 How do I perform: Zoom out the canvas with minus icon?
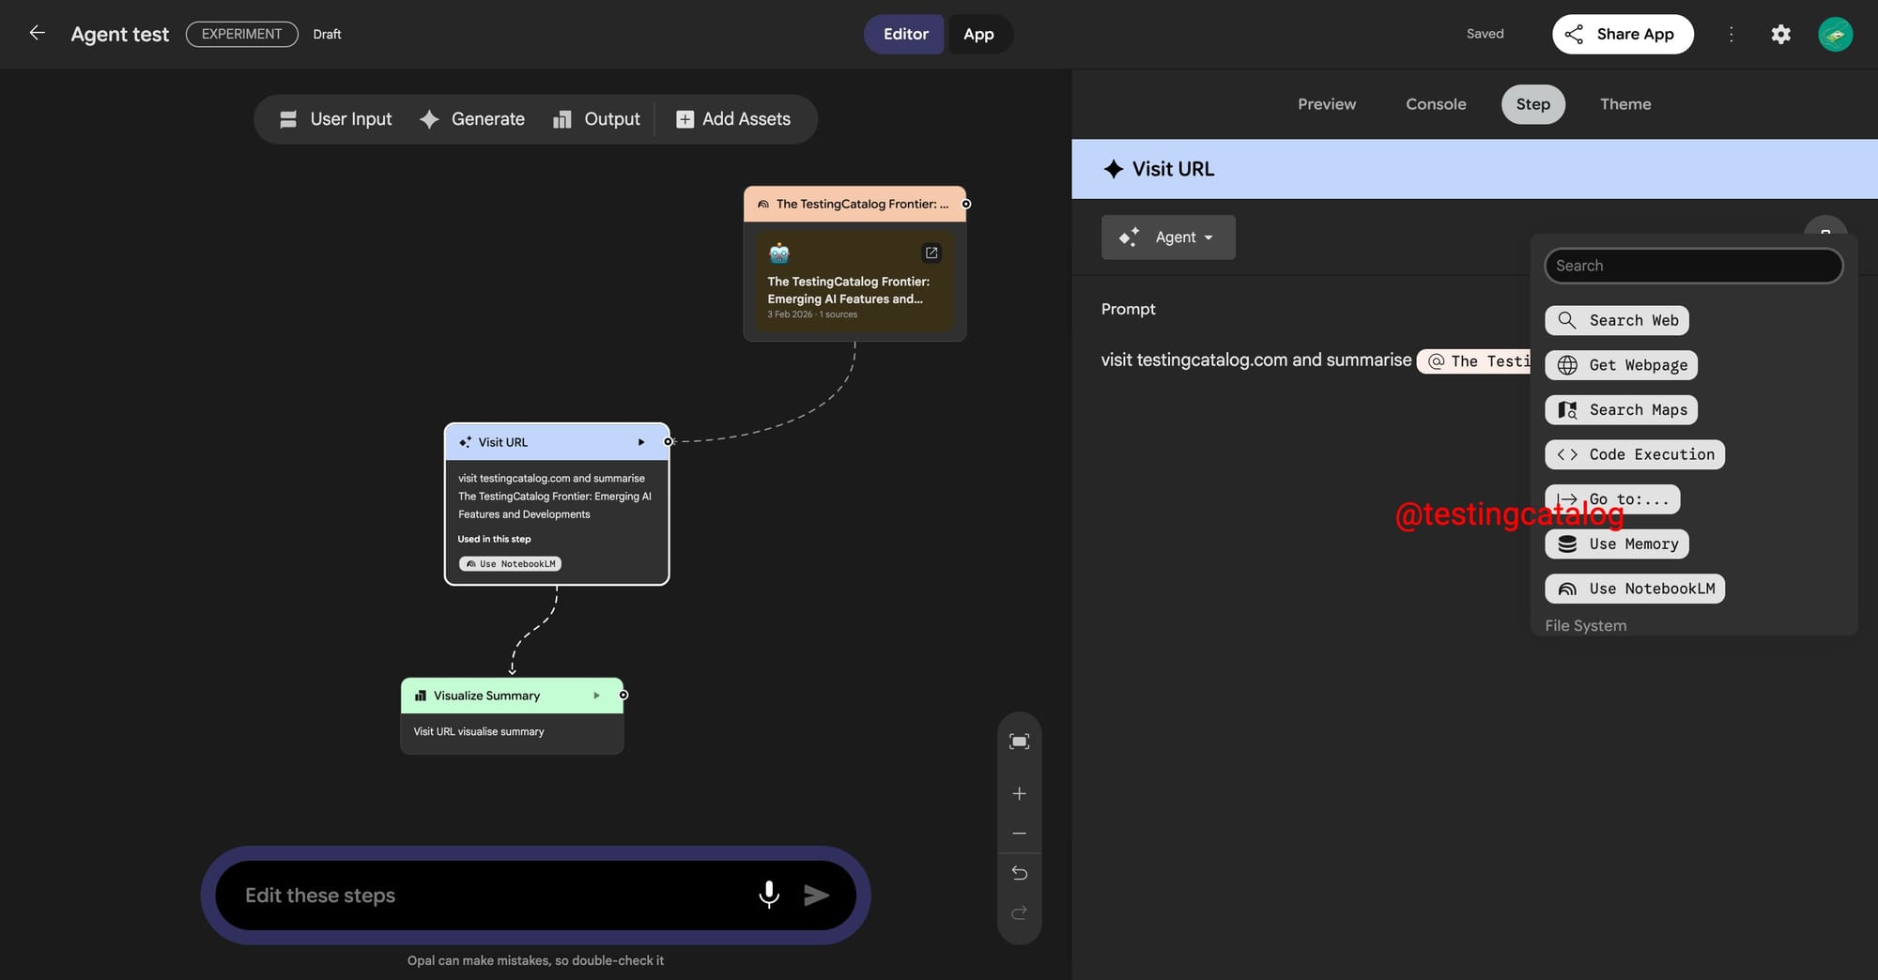pos(1019,834)
